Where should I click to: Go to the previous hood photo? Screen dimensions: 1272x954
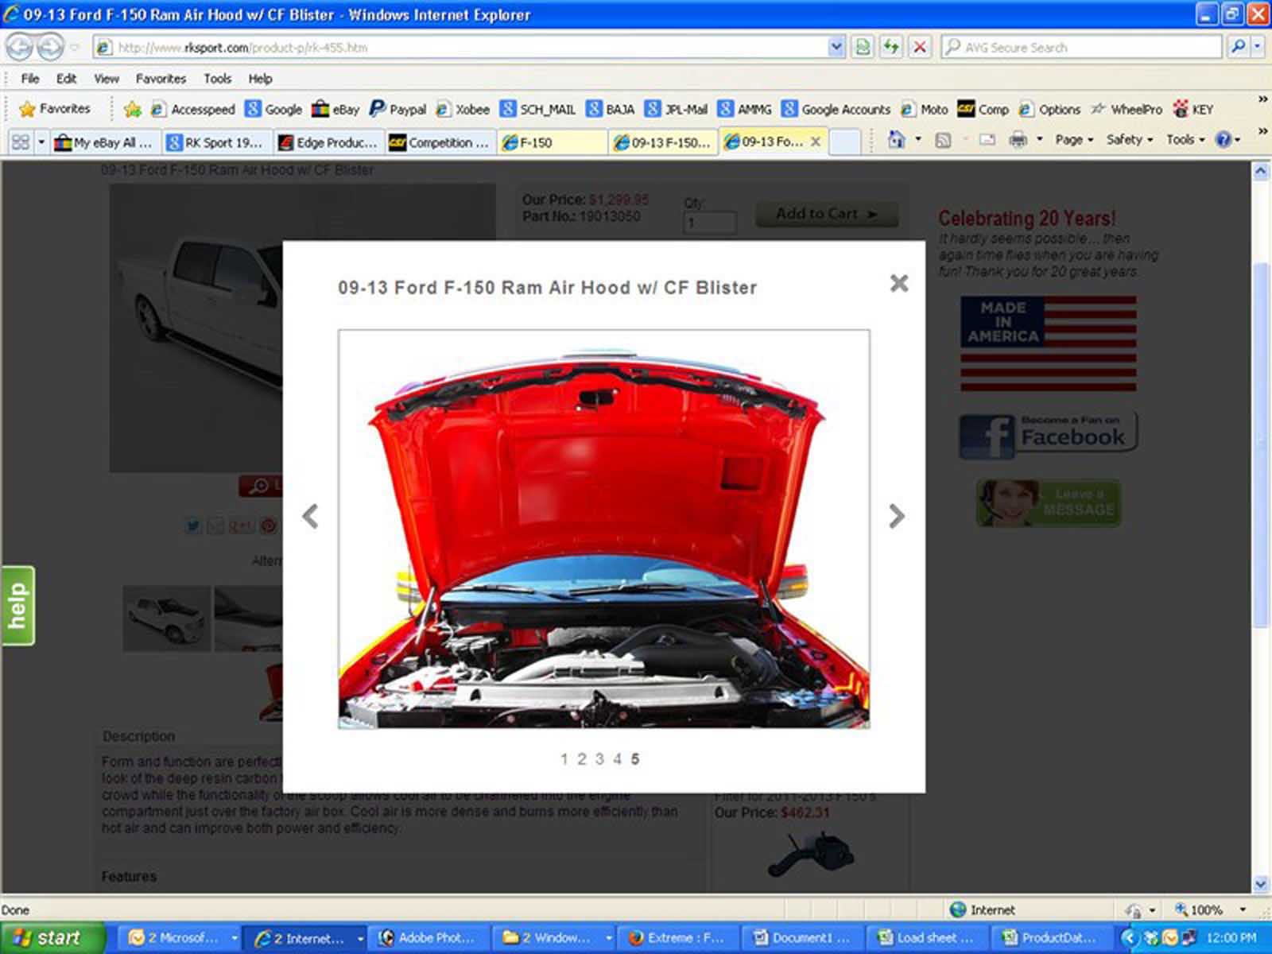(311, 516)
